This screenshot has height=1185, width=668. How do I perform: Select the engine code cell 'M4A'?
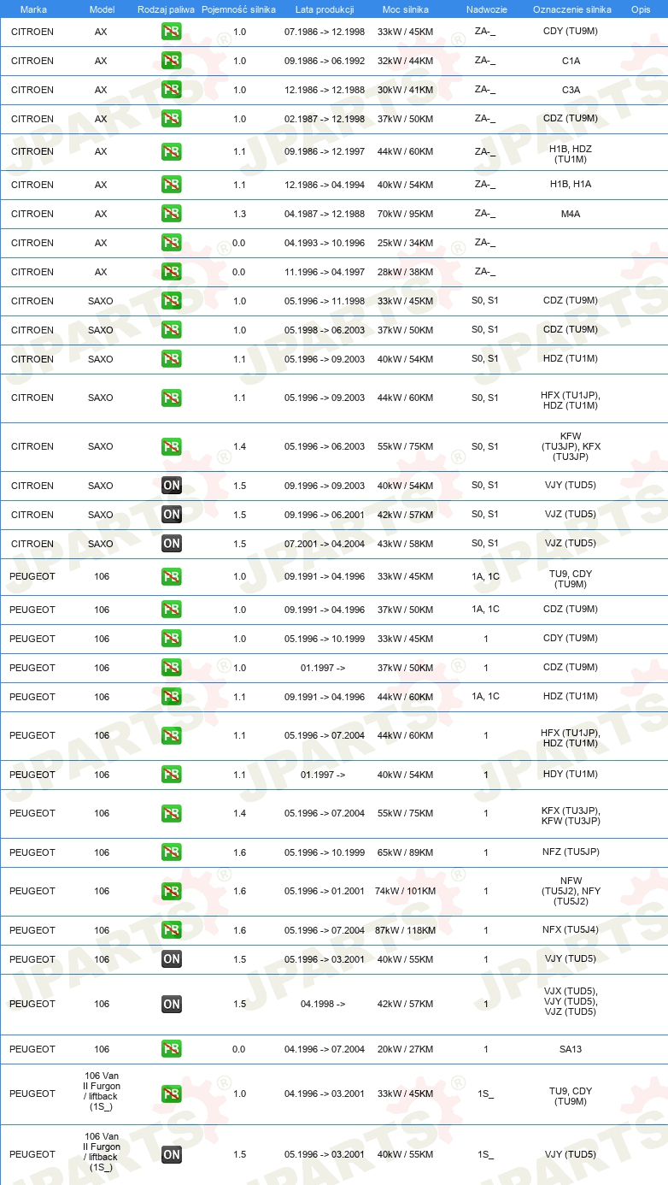click(571, 214)
